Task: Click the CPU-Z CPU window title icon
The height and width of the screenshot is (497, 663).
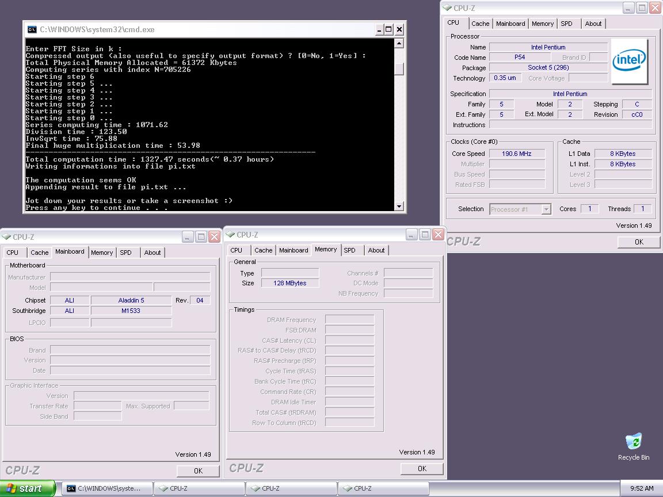Action: click(447, 7)
